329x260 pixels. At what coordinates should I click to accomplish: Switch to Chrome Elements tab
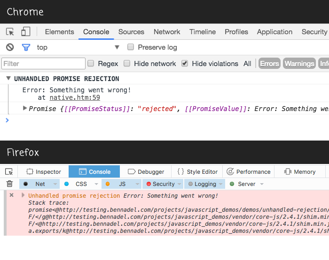tap(60, 32)
